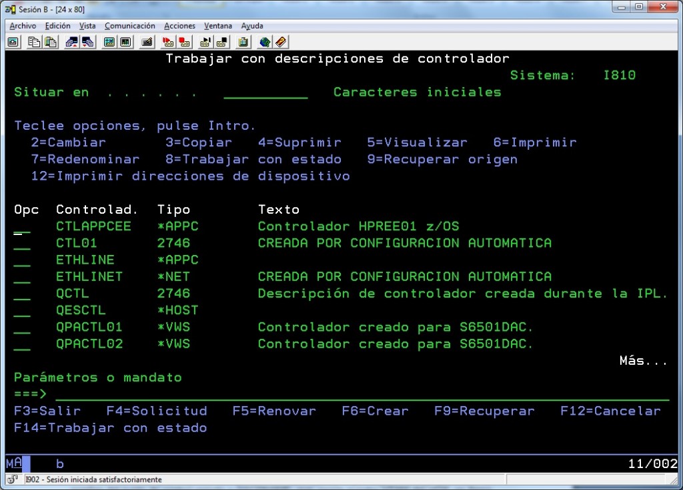Start macro recording with red play icon
The height and width of the screenshot is (490, 683).
click(168, 42)
